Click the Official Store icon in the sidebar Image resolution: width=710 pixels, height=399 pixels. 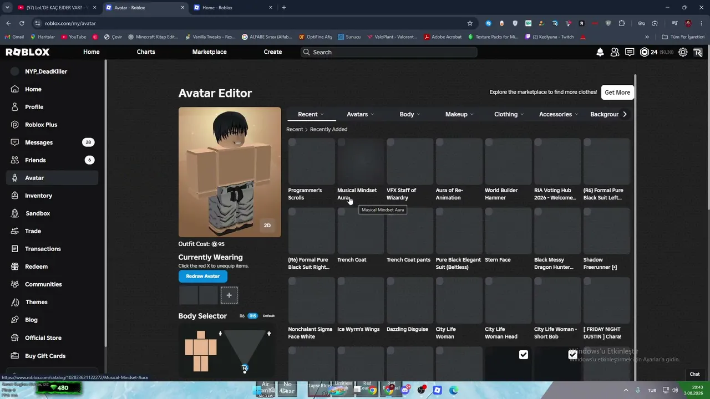(15, 337)
